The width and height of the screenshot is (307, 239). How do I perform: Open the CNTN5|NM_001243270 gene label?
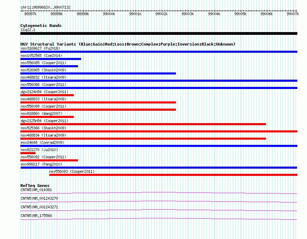[x=39, y=199]
